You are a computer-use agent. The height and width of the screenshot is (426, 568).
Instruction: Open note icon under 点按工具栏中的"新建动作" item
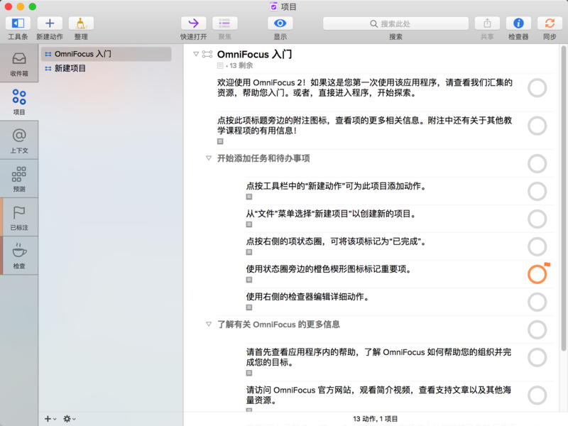pos(249,197)
